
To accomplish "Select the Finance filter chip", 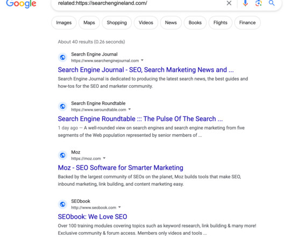I will [x=247, y=23].
